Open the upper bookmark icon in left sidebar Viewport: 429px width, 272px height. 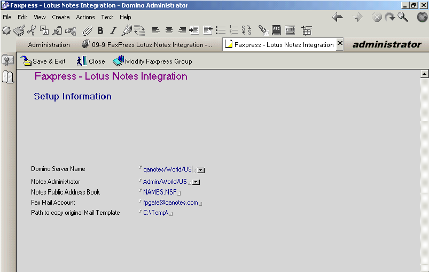[x=7, y=60]
